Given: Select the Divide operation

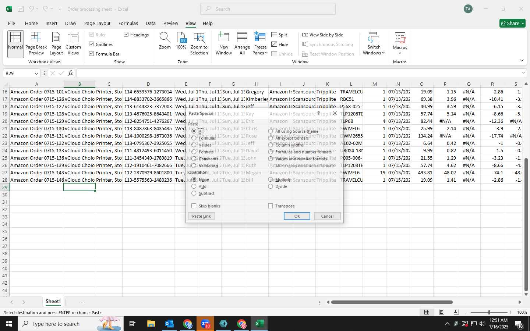Looking at the screenshot, I should 271,186.
